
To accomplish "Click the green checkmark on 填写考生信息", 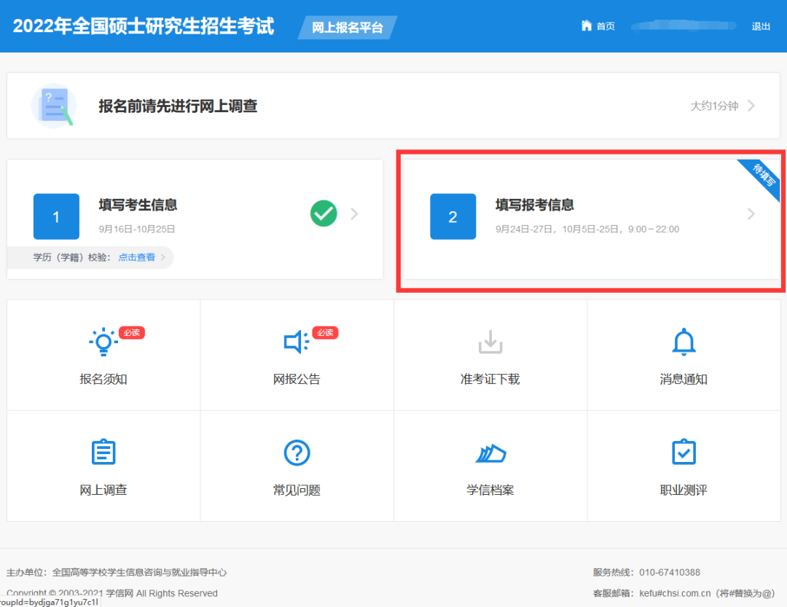I will [x=324, y=214].
